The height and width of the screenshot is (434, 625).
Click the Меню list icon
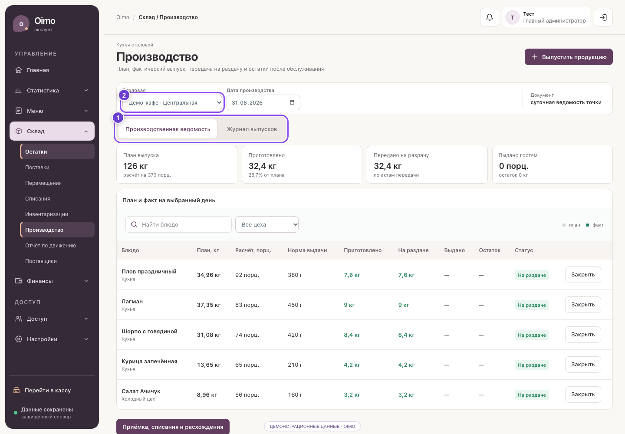click(x=19, y=111)
